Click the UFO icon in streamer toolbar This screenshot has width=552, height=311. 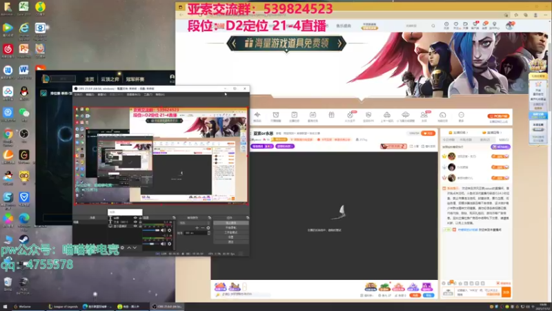405,115
